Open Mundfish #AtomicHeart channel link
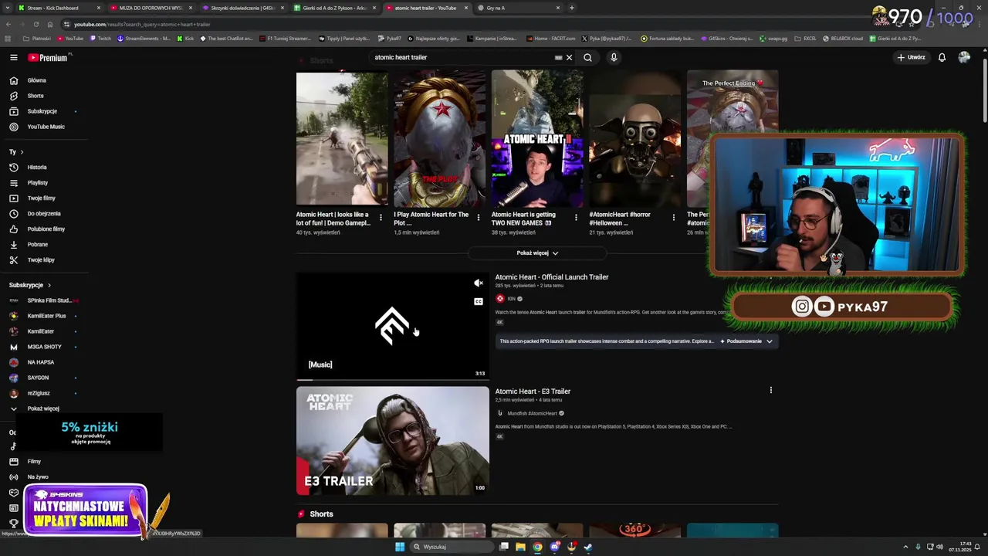Image resolution: width=988 pixels, height=556 pixels. pos(532,413)
